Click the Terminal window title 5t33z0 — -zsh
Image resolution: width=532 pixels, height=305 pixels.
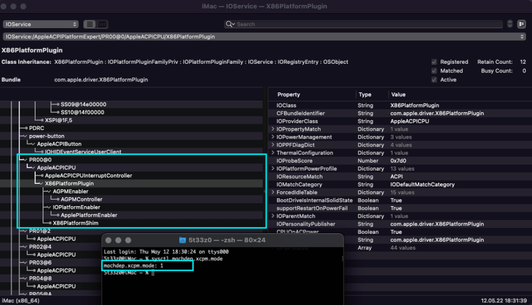coord(227,240)
